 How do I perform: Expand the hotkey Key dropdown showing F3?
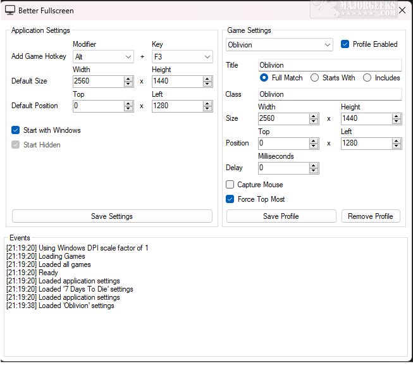point(182,56)
